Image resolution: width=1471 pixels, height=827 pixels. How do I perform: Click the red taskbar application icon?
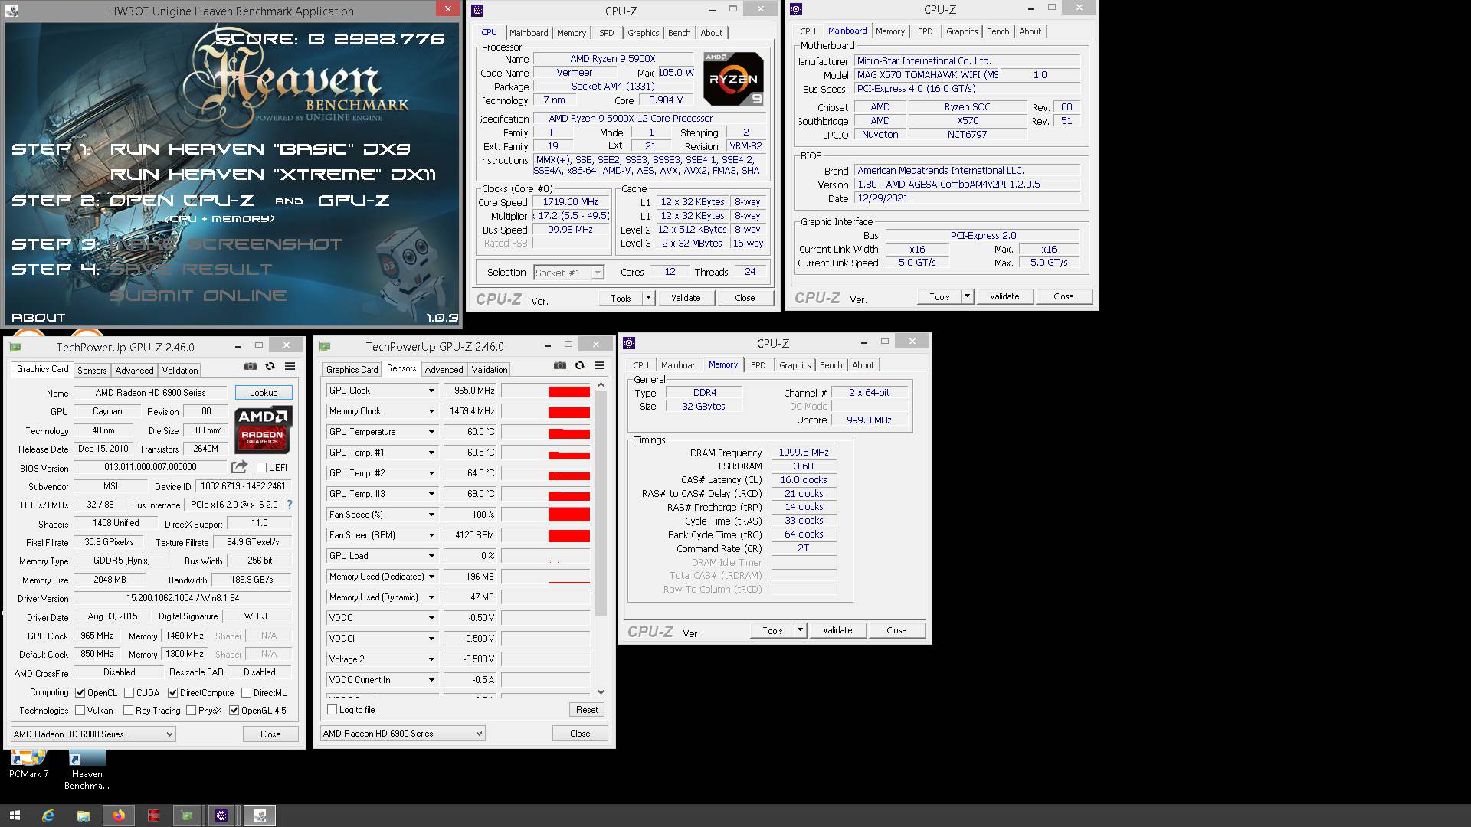(153, 816)
